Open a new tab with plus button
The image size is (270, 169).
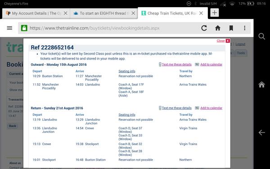pos(214,13)
